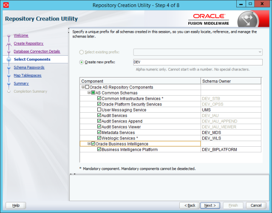272x213 pixels.
Task: Click the Oracle logo icon in title bar
Action: click(6, 5)
